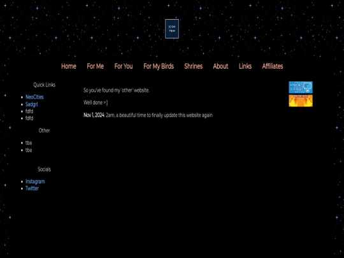Open the Links page
The height and width of the screenshot is (258, 344).
point(245,66)
